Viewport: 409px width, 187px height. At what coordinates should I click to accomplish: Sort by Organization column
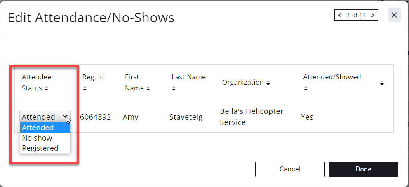pos(268,83)
